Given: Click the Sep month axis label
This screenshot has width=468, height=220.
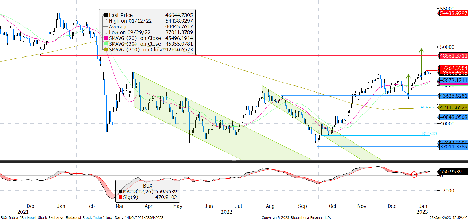Looking at the screenshot, I should 303,206.
